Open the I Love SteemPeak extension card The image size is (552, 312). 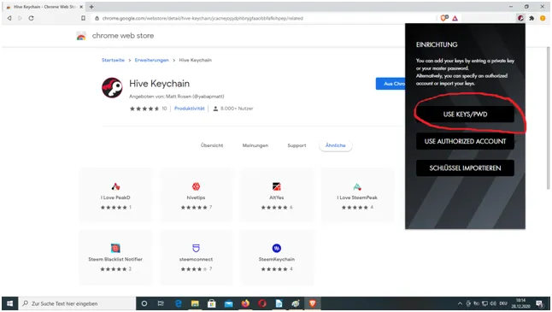357,196
